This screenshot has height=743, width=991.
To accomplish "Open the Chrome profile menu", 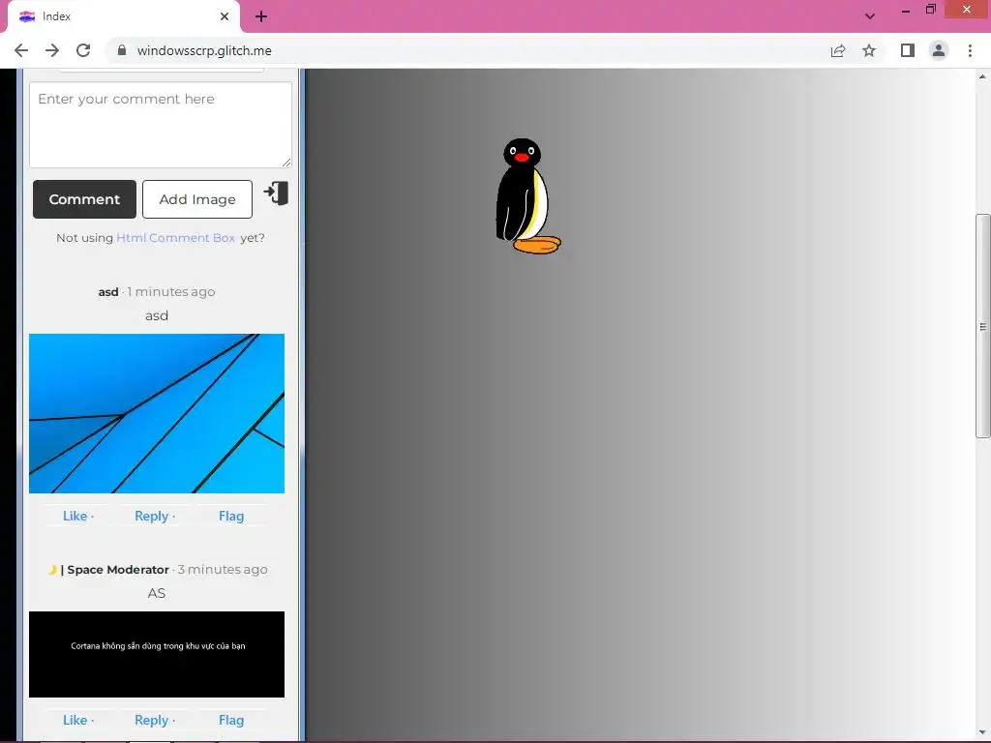I will tap(939, 50).
